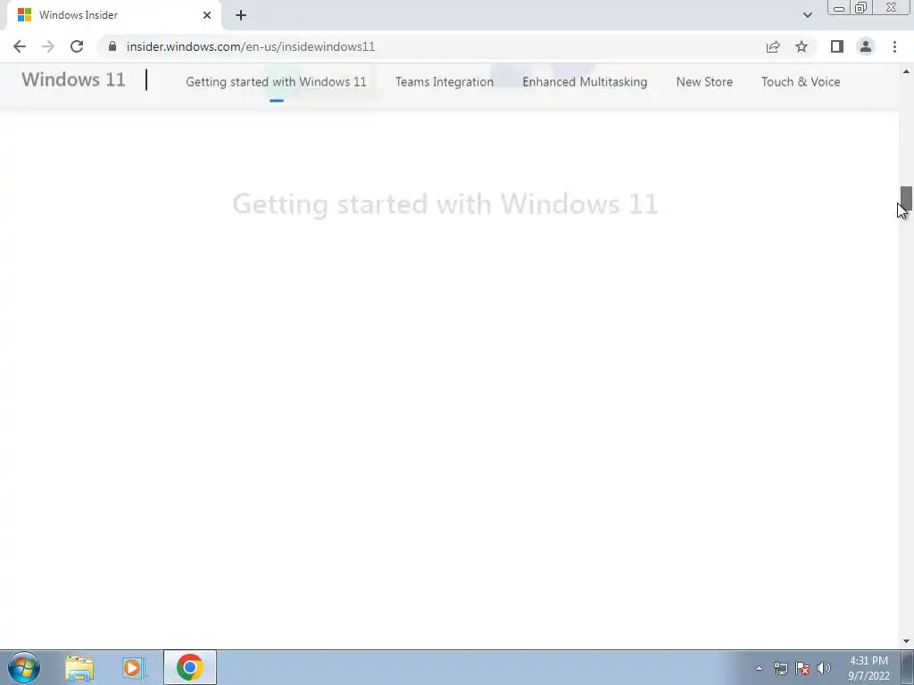Viewport: 914px width, 685px height.
Task: Click the scrollbar down arrow
Action: pyautogui.click(x=906, y=641)
